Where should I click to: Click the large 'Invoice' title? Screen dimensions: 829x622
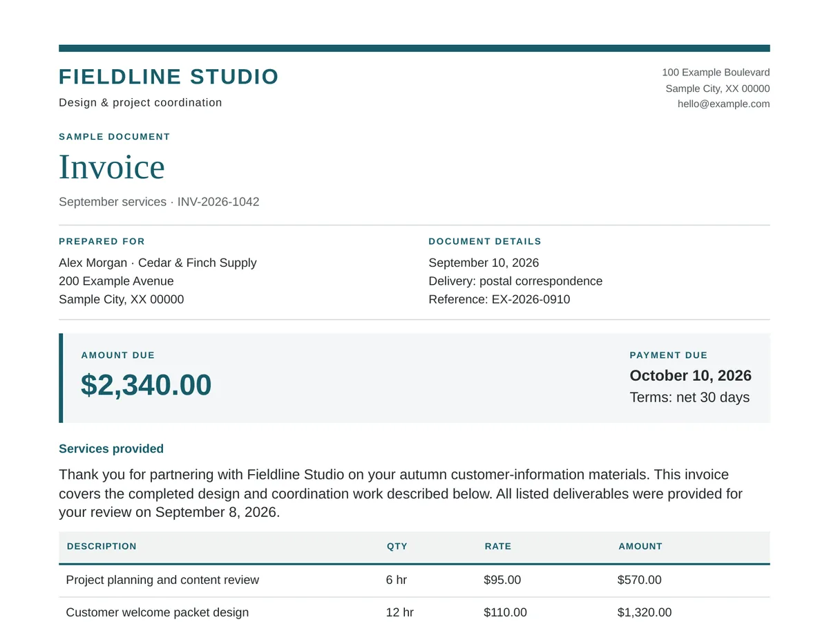click(112, 167)
